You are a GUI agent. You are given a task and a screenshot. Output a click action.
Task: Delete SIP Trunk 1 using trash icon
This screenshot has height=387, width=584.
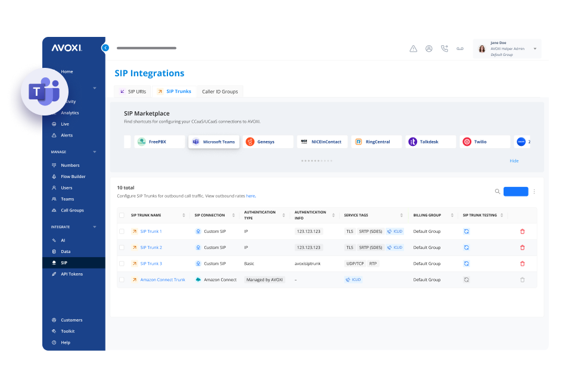pyautogui.click(x=523, y=232)
